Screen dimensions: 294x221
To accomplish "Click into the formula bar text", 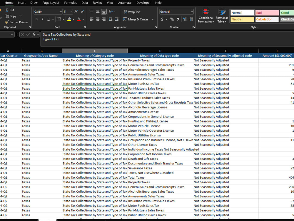I will (167, 39).
